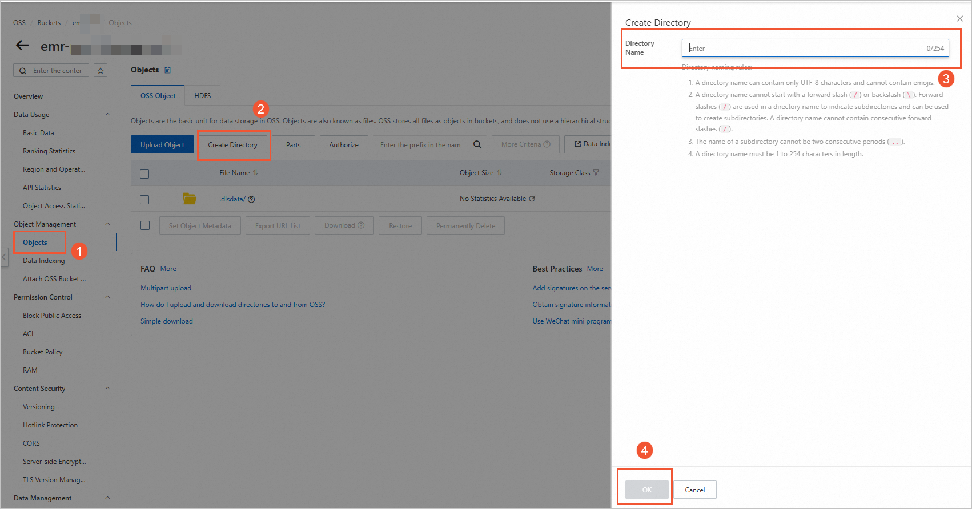Collapse the Permission Control section
972x509 pixels.
click(x=107, y=297)
